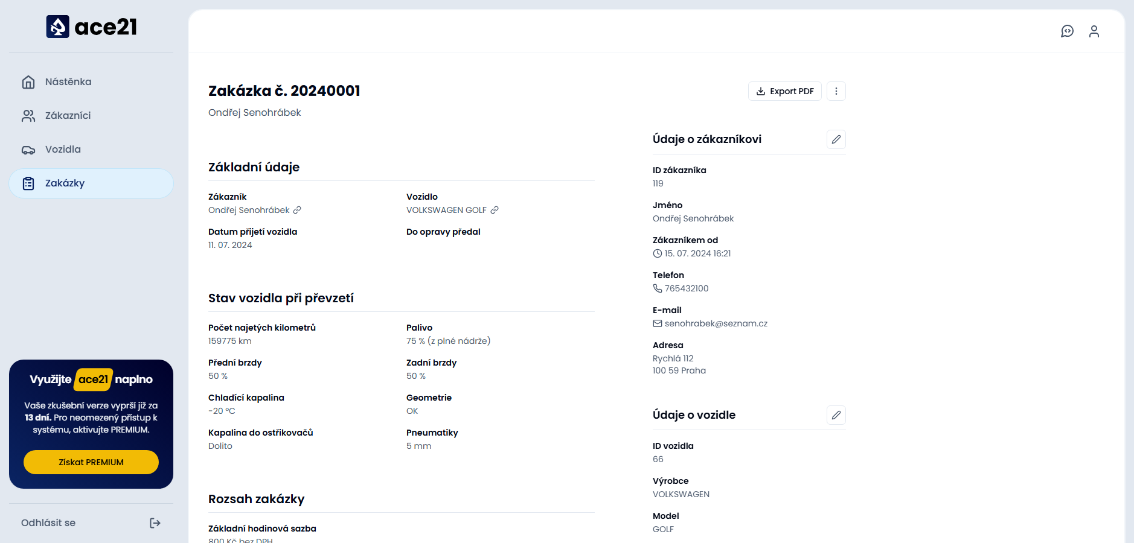Select vehicle ID 66
This screenshot has width=1134, height=543.
[658, 459]
